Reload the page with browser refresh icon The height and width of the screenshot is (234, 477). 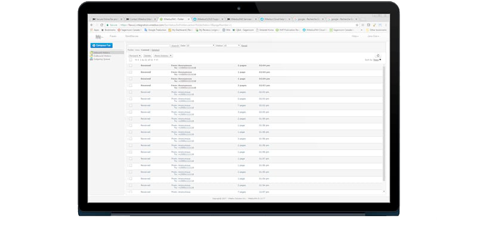101,25
